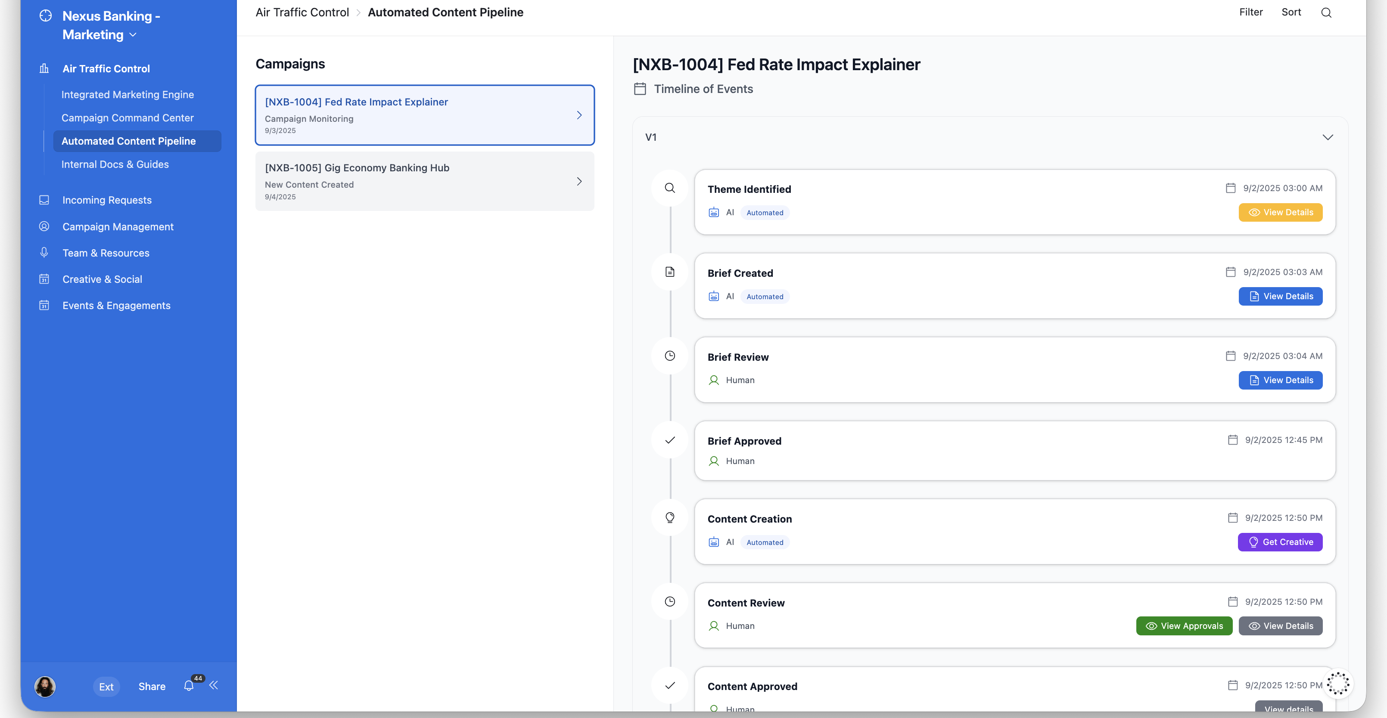
Task: Collapse sidebar with double chevron icon
Action: click(214, 685)
